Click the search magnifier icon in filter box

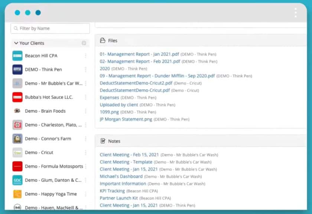[x=16, y=29]
